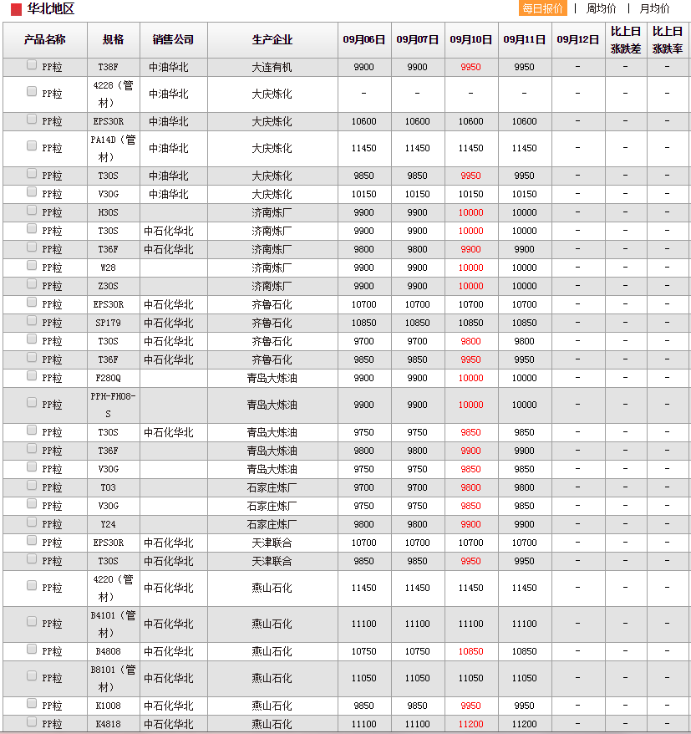
Task: Click the 09月12日 column header
Action: point(577,40)
